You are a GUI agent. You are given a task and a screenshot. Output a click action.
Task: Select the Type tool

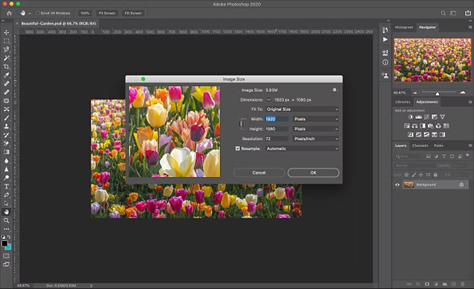coord(6,186)
